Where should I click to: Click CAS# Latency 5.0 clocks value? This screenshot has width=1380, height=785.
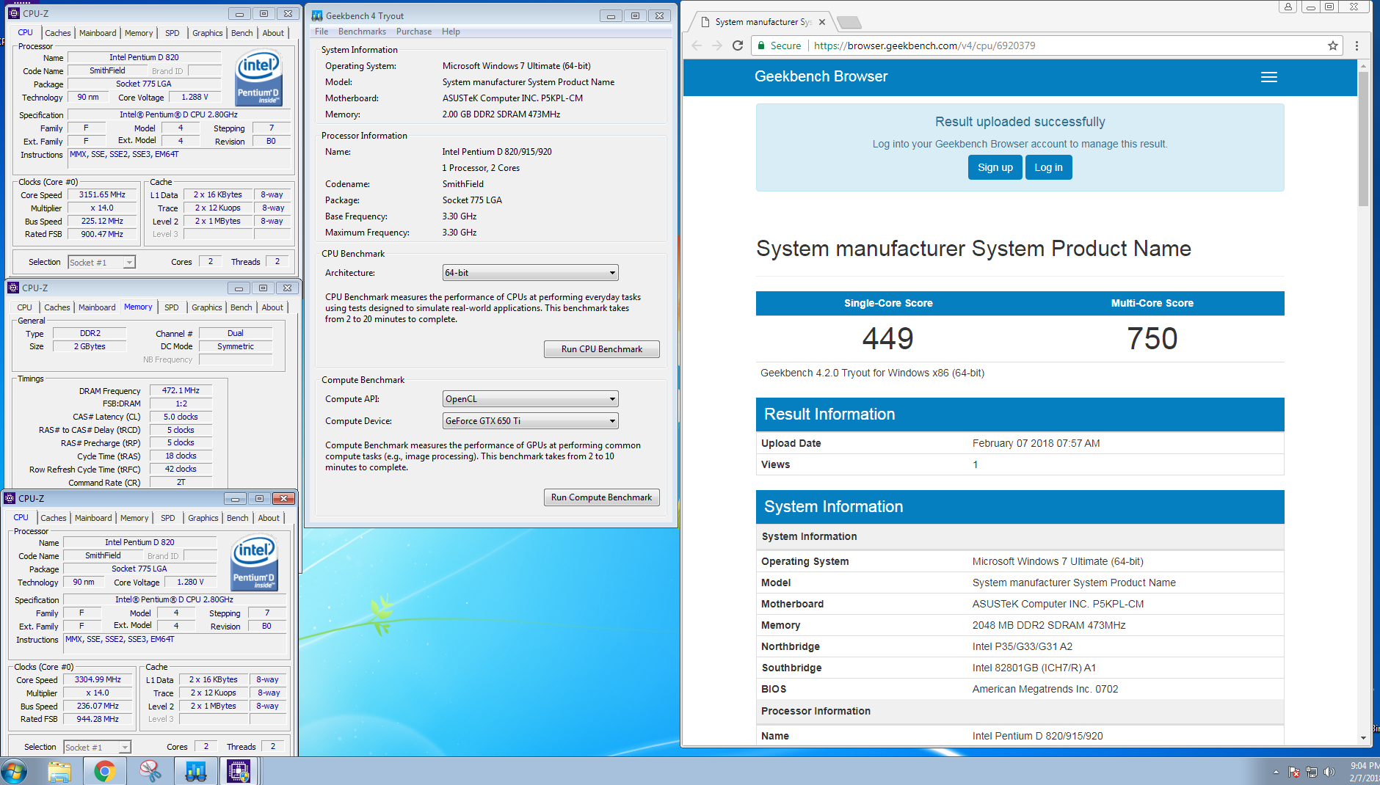(x=181, y=417)
